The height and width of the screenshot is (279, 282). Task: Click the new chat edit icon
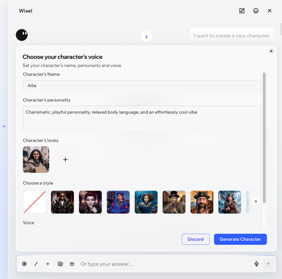242,11
